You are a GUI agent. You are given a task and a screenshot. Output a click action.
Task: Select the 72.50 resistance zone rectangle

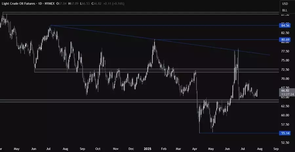pyautogui.click(x=131, y=71)
